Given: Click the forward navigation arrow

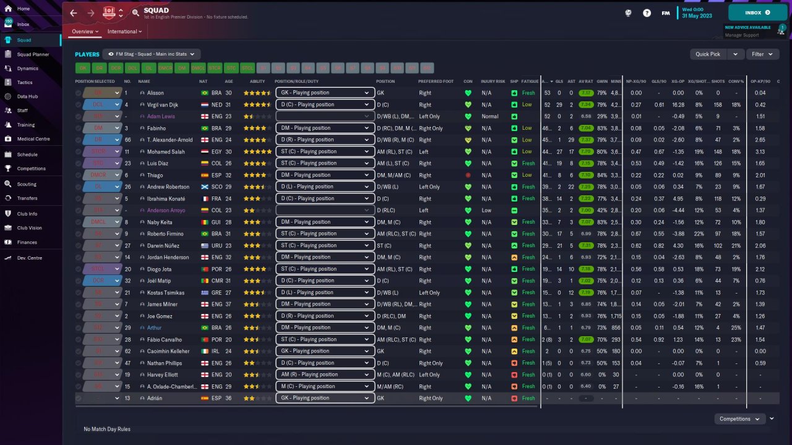Looking at the screenshot, I should tap(91, 12).
